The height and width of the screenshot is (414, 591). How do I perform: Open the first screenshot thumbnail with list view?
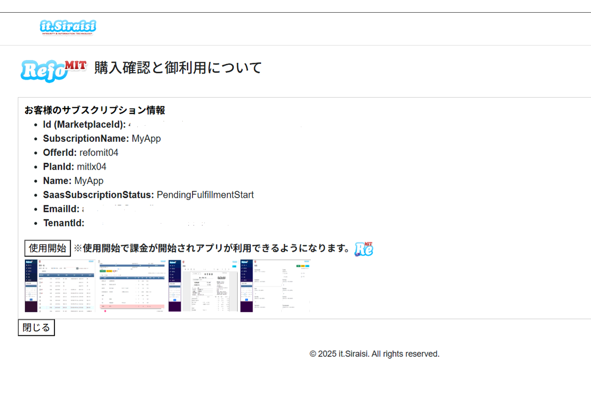click(60, 286)
